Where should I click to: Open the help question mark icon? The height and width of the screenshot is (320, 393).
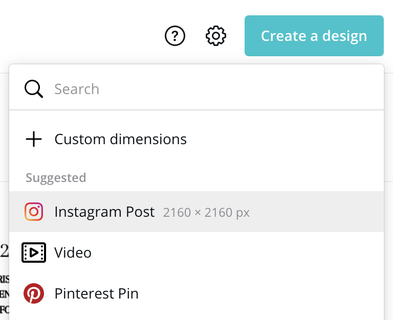point(175,36)
